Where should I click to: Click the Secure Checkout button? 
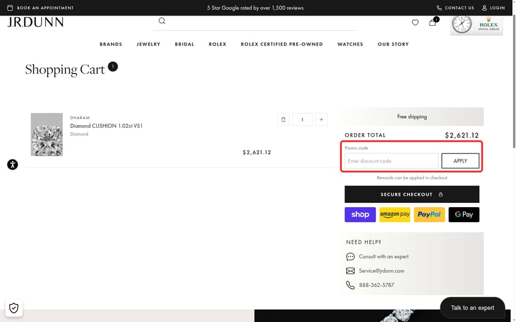pos(412,194)
